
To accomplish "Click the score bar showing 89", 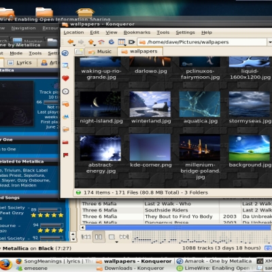I will click(50, 209).
